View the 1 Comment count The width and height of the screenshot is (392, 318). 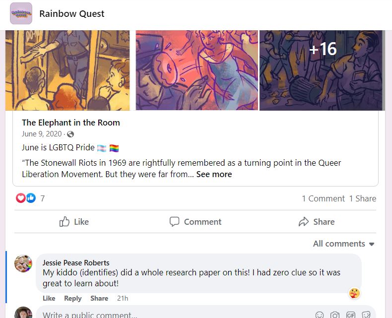[323, 198]
